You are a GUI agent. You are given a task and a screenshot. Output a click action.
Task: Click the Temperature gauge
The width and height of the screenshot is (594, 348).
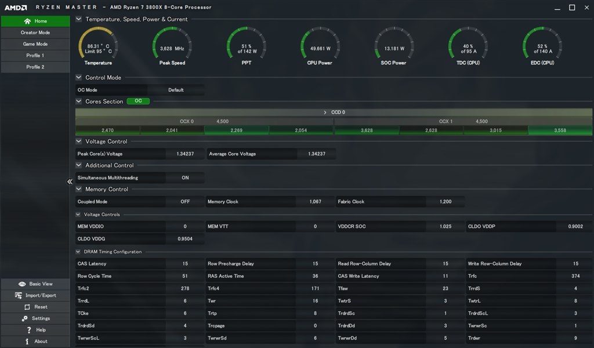click(98, 46)
